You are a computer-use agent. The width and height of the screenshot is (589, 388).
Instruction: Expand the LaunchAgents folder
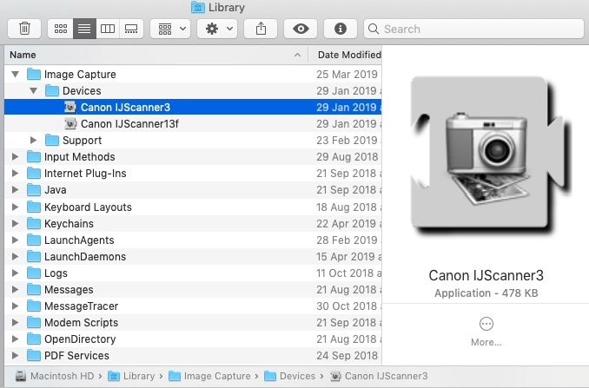coord(15,240)
